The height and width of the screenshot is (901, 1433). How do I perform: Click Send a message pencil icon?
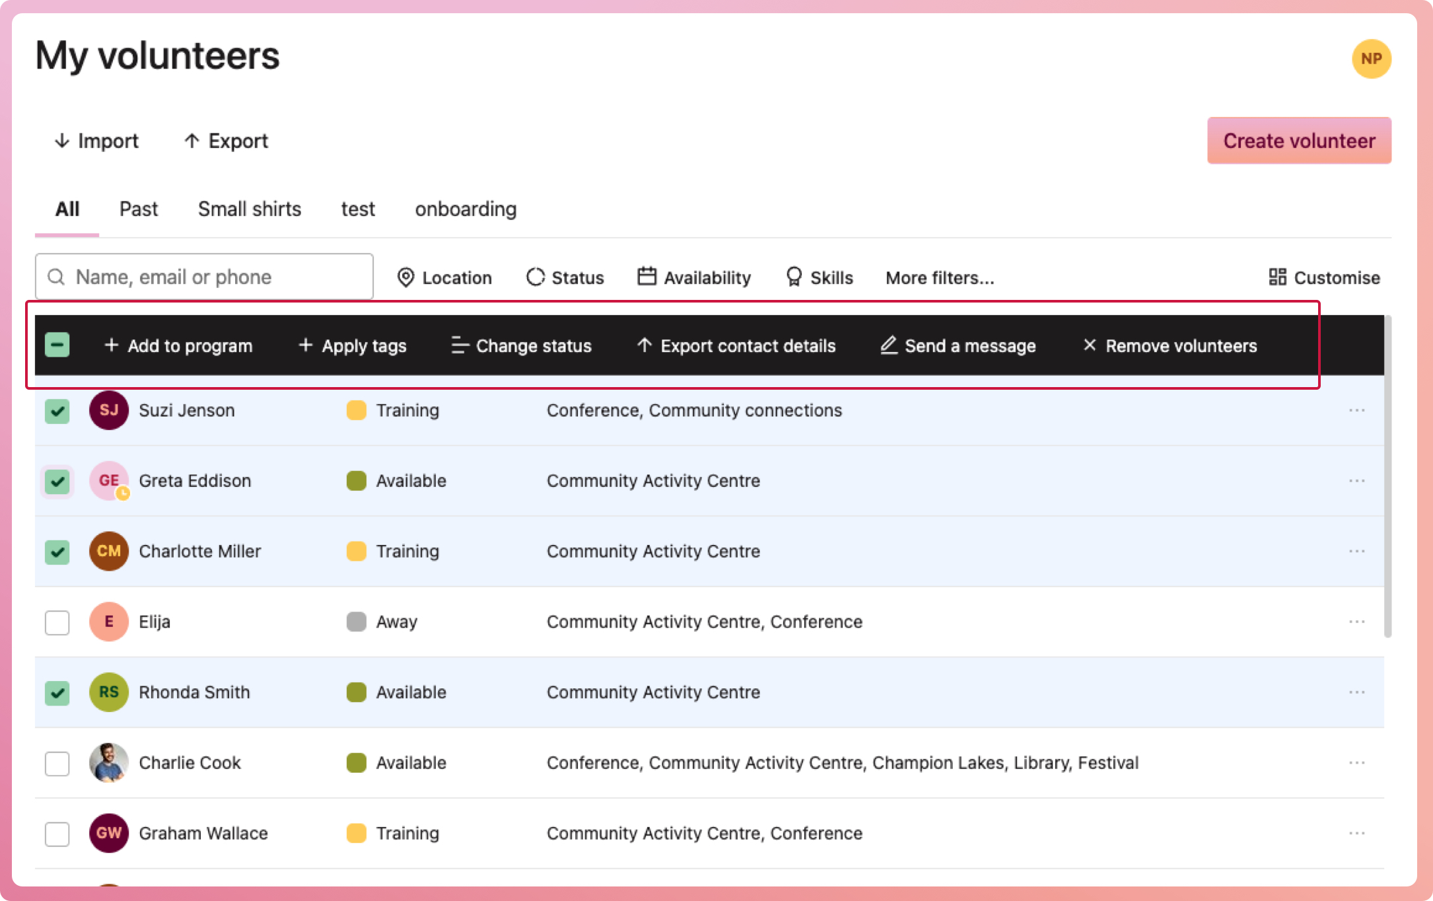(889, 345)
